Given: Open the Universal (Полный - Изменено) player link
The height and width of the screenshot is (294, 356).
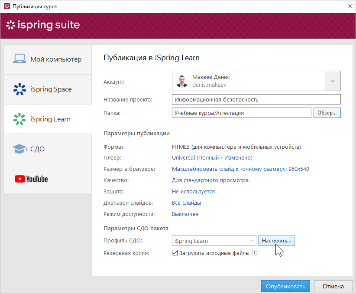Looking at the screenshot, I should click(212, 157).
